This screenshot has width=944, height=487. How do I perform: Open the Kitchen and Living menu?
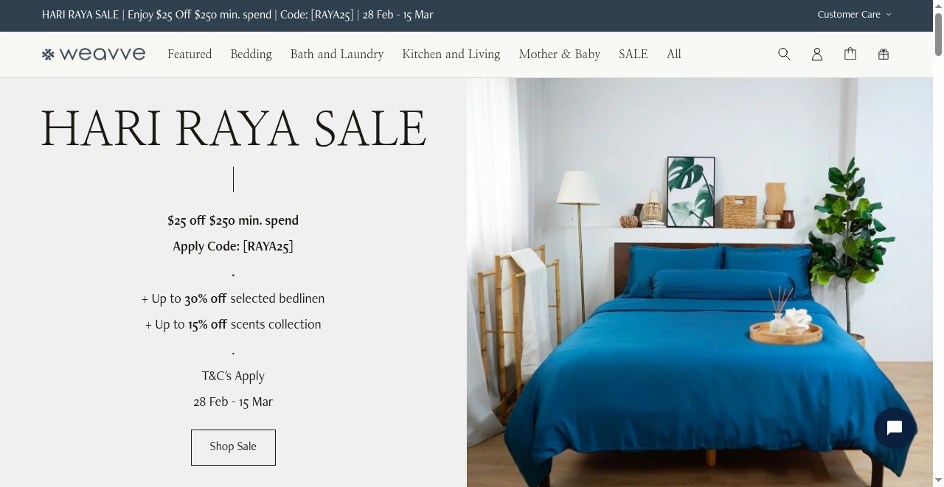coord(451,54)
